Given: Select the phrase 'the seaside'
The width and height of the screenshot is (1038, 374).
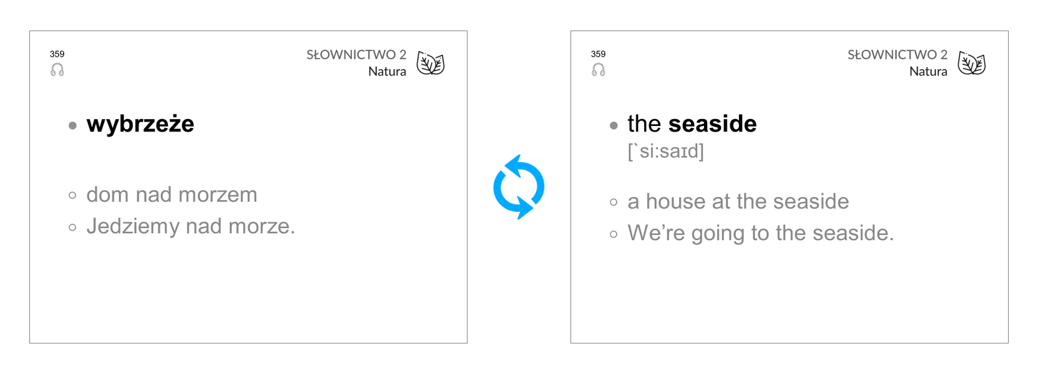Looking at the screenshot, I should coord(692,124).
